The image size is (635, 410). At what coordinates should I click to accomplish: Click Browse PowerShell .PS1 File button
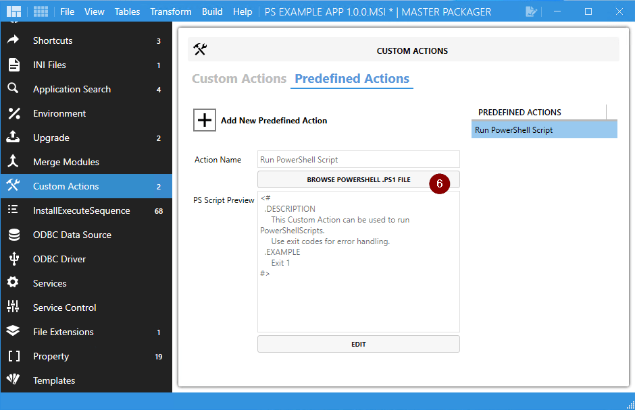(x=358, y=179)
